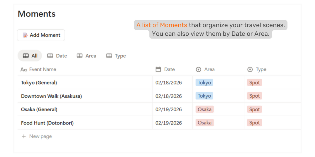Viewport: 315px width, 157px height.
Task: Click the calendar icon in Date header
Action: point(158,69)
